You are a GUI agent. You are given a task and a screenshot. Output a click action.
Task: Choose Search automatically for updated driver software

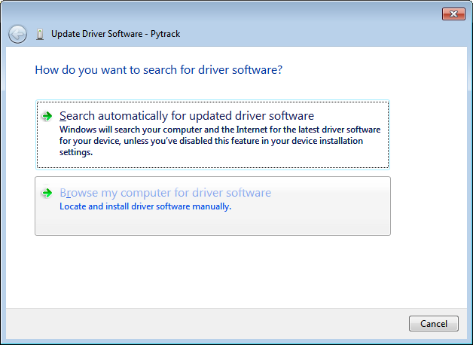pos(186,116)
